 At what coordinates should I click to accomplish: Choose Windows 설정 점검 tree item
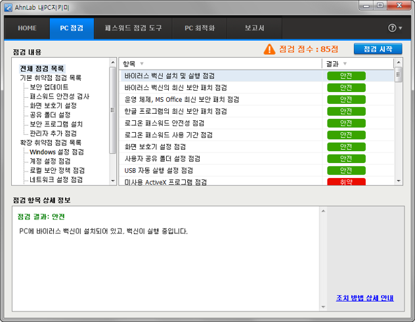coord(56,151)
